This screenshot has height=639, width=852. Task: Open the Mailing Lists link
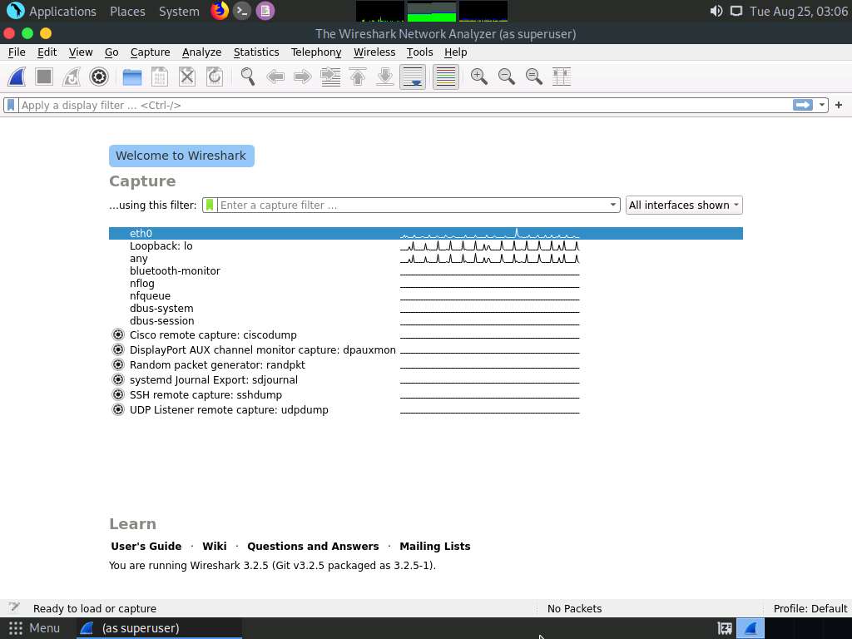434,546
